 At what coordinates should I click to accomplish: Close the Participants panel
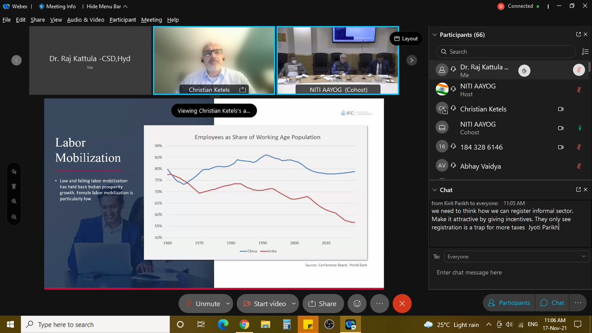pos(586,35)
